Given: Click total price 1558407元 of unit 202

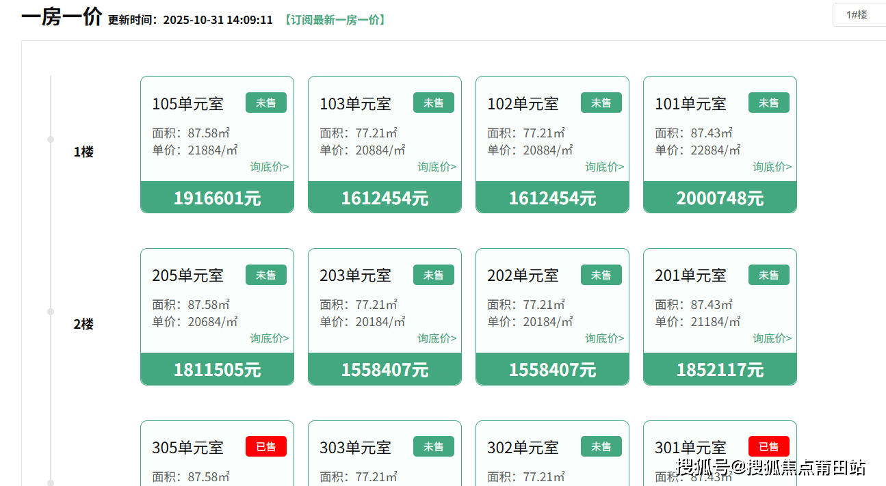Looking at the screenshot, I should pos(552,369).
